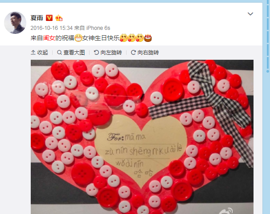
Task: Click the counterclockwise rotate arrow icon
Action: [x=96, y=52]
